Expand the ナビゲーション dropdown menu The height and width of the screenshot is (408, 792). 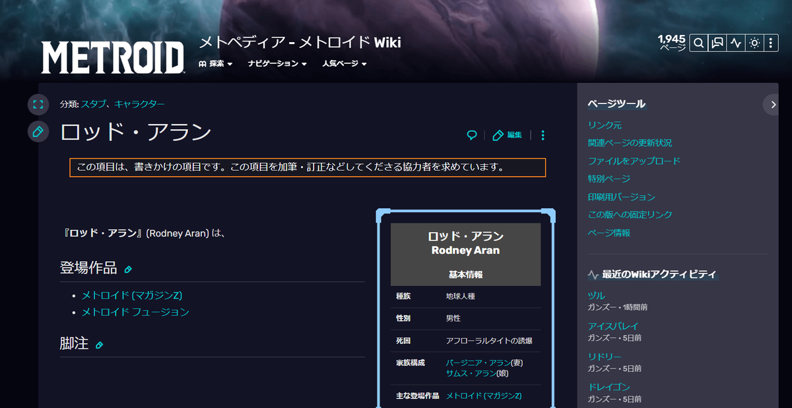tap(277, 64)
